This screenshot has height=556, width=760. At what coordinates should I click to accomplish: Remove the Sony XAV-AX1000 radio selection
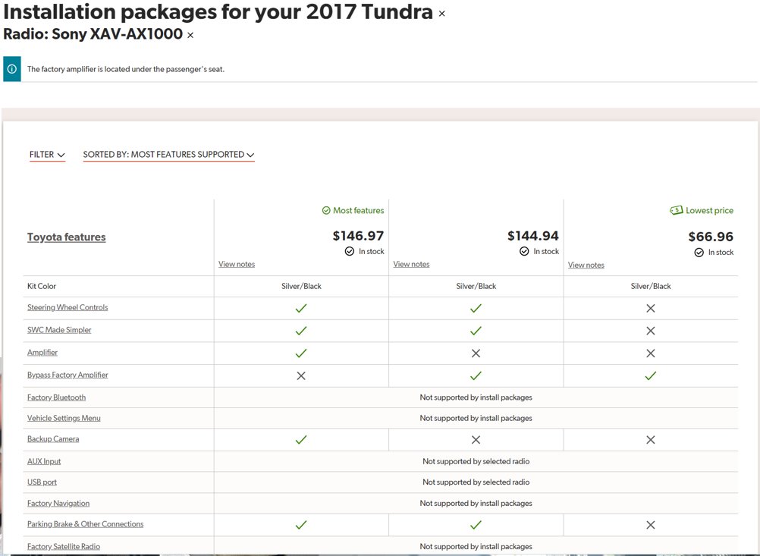click(190, 36)
